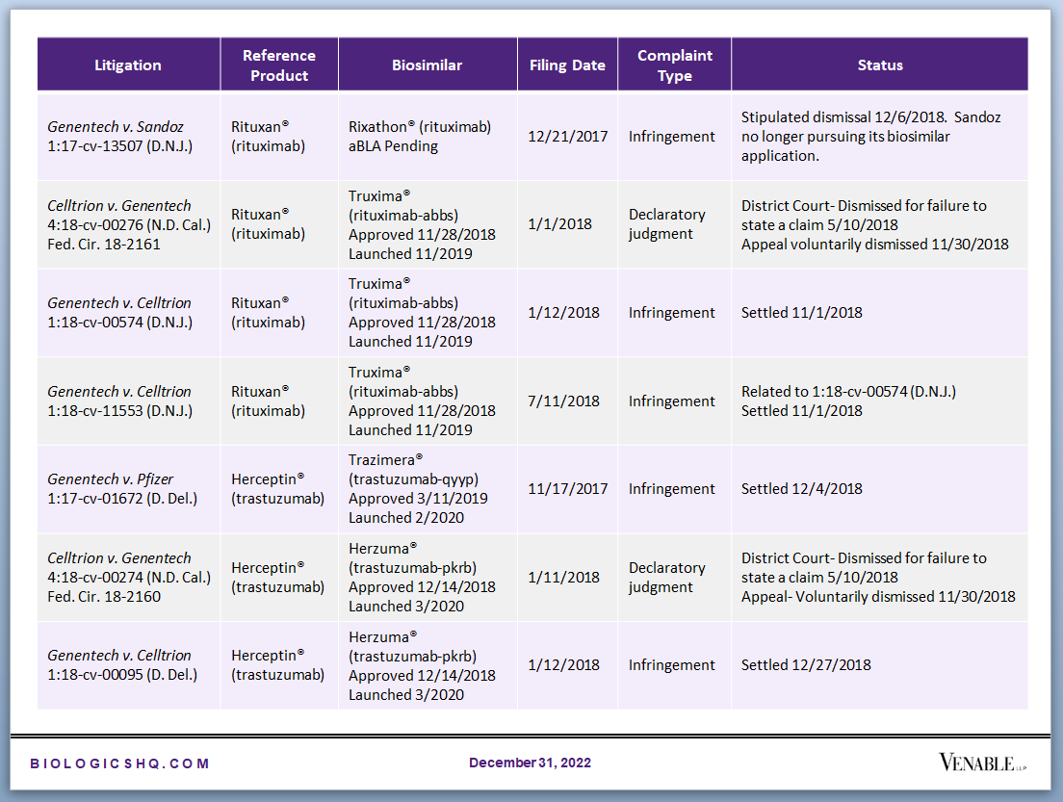Select the Herzuma biosimilar cell in the 1:18-cv-00095 row
This screenshot has width=1063, height=802.
[428, 665]
